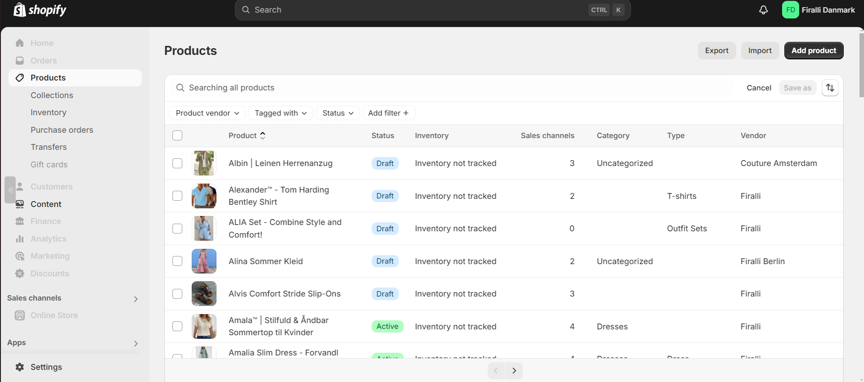Go to next page arrow
The image size is (864, 382).
click(514, 371)
